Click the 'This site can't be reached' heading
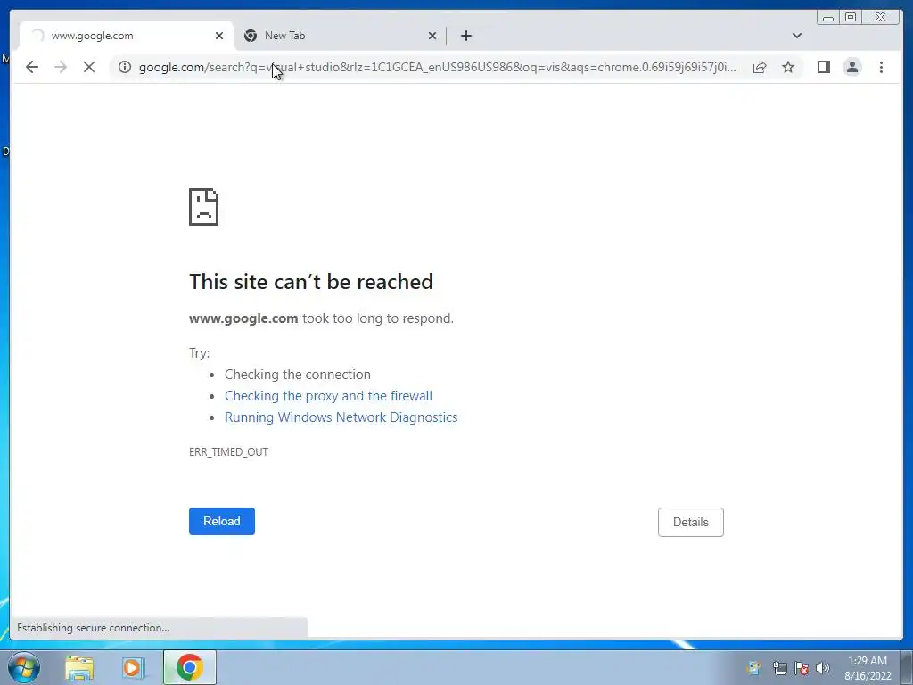Image resolution: width=913 pixels, height=685 pixels. tap(311, 282)
